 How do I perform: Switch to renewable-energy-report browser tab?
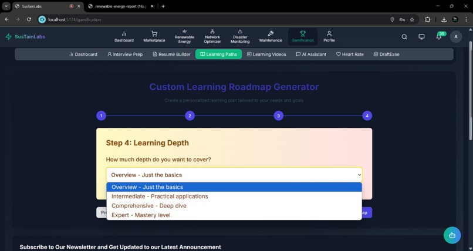coord(121,6)
